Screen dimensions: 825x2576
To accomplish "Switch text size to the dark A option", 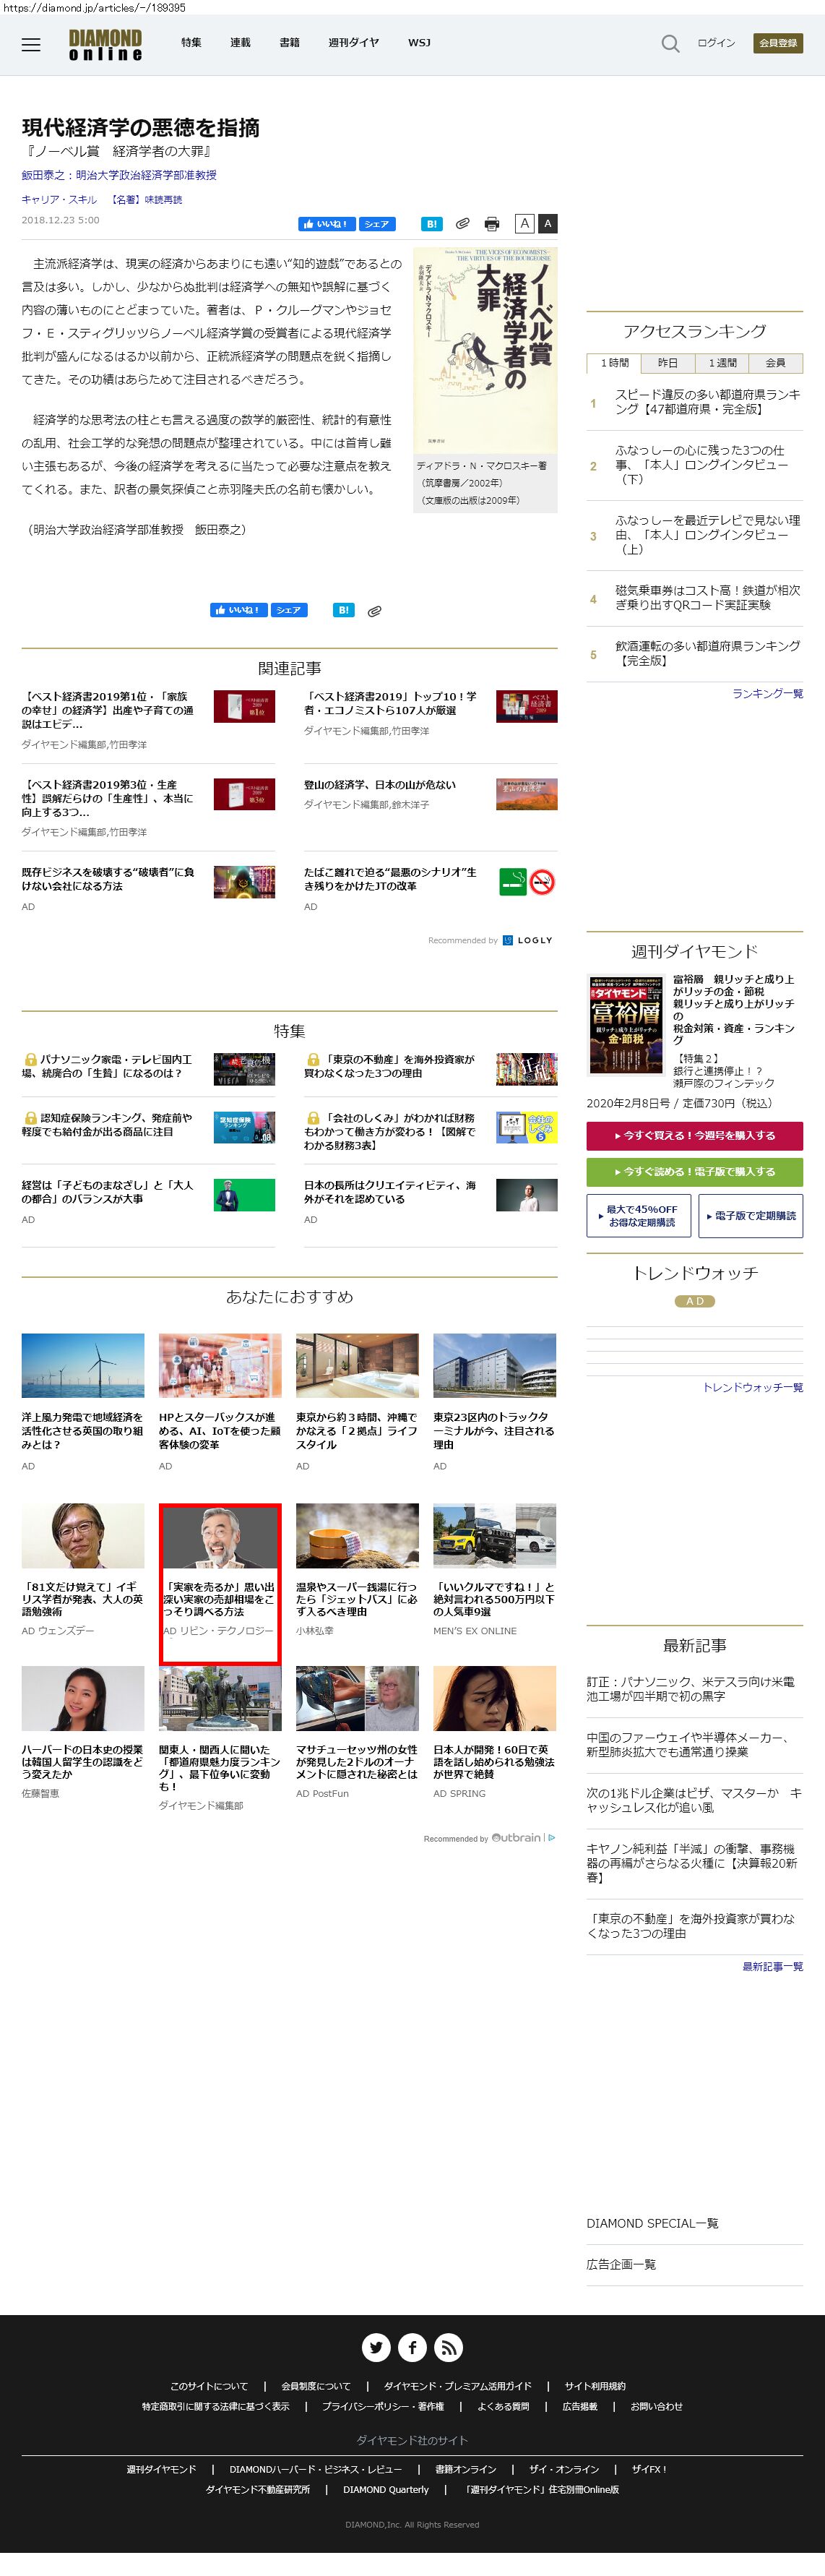I will tap(547, 223).
